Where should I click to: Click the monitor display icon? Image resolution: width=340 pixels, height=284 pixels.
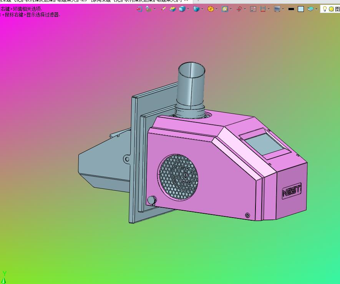click(x=277, y=9)
